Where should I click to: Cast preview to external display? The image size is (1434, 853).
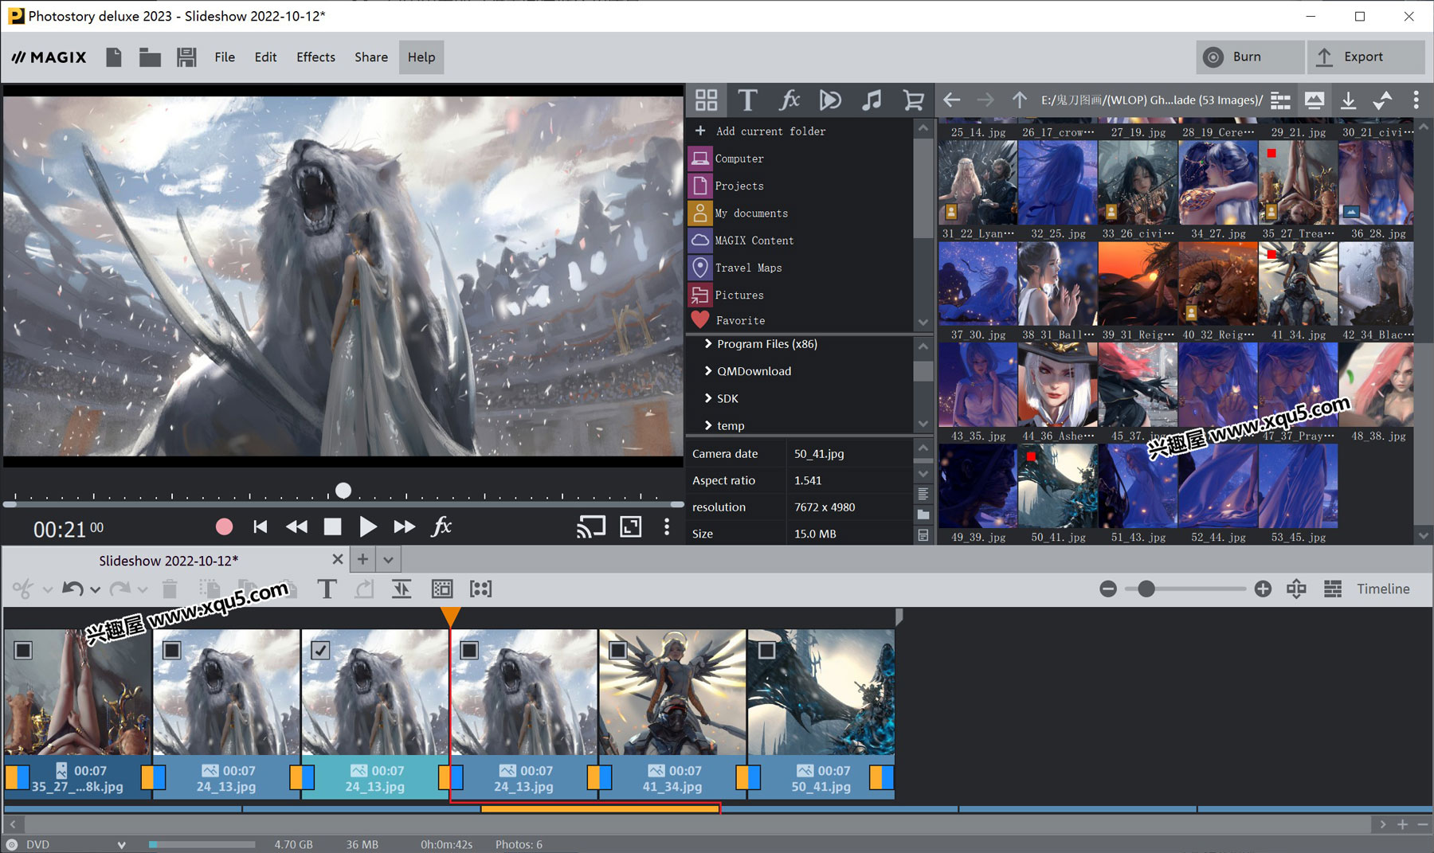591,526
